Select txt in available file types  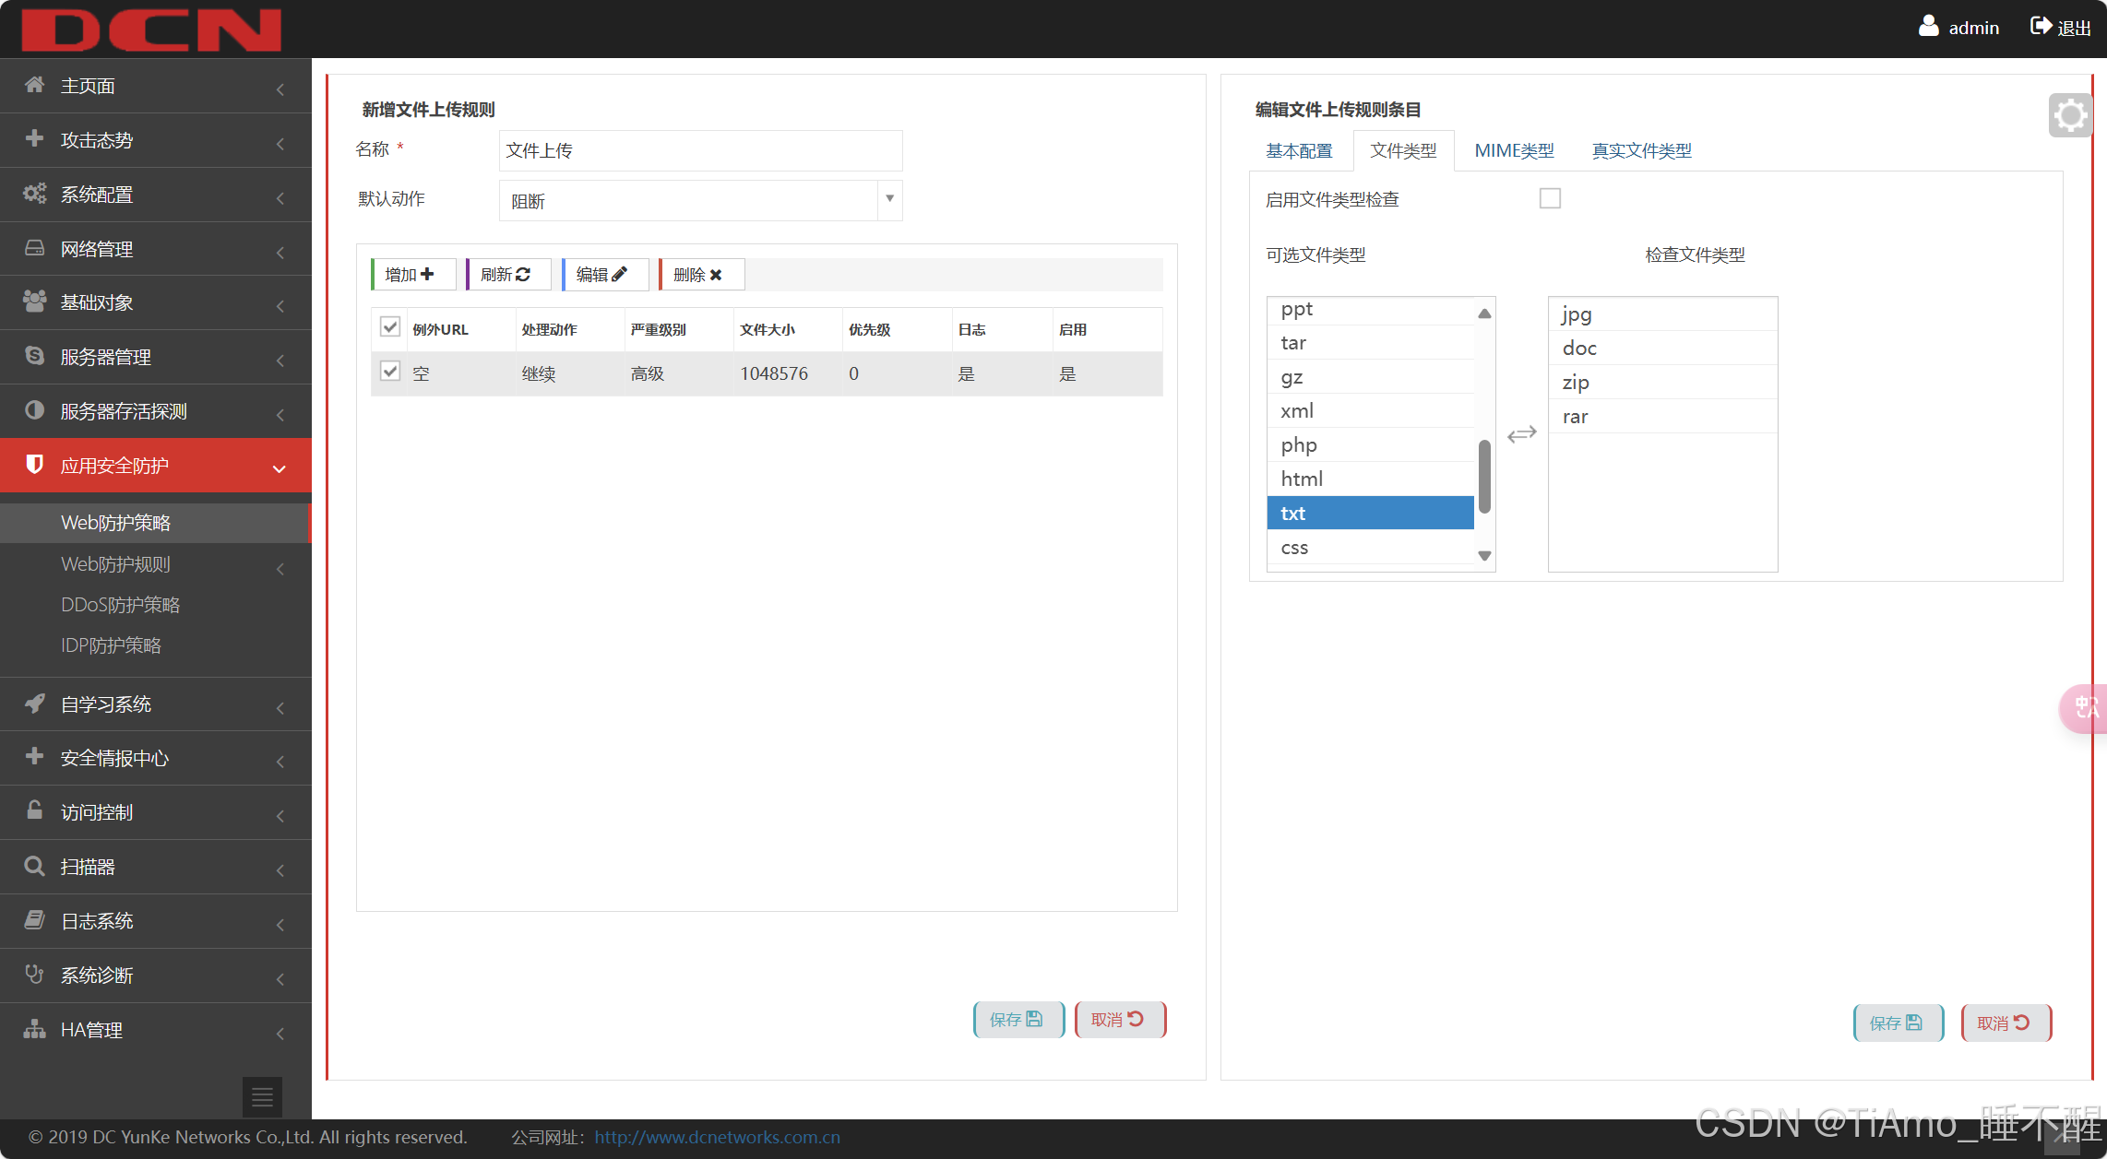pyautogui.click(x=1371, y=514)
